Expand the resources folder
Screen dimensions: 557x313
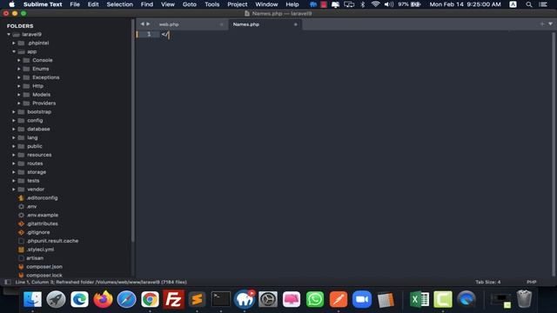[14, 155]
